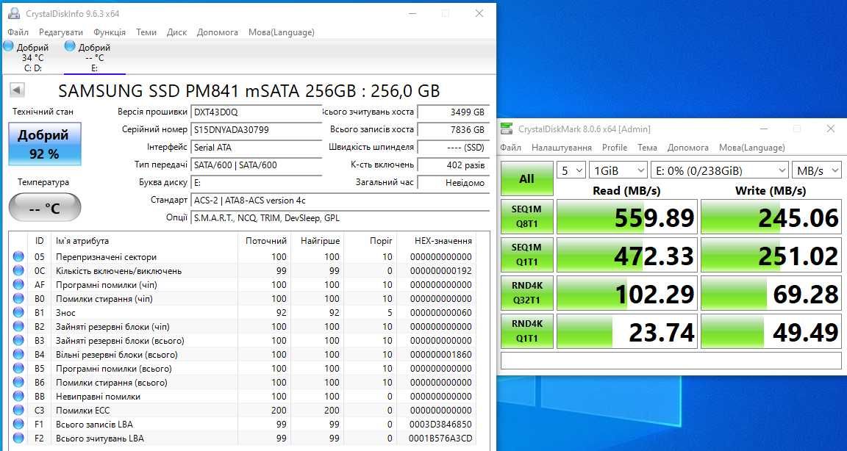
Task: Click the CrystalDiskInfo app icon in title bar
Action: (13, 13)
